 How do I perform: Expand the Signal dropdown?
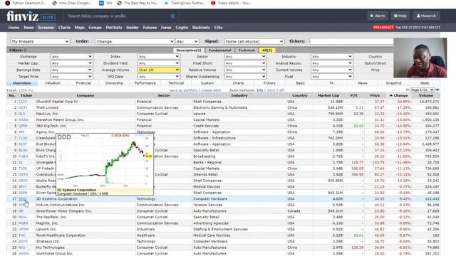coord(254,41)
